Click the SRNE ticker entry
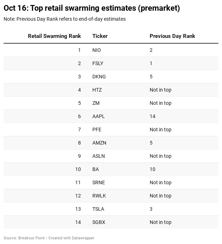Viewport: 222px width, 244px height. tap(98, 182)
